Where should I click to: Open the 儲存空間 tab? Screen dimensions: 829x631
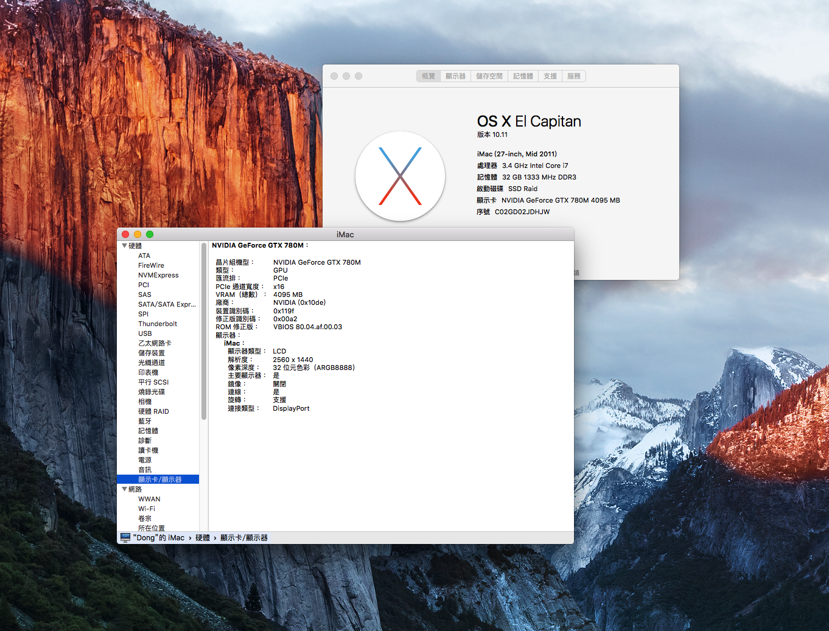[x=489, y=76]
